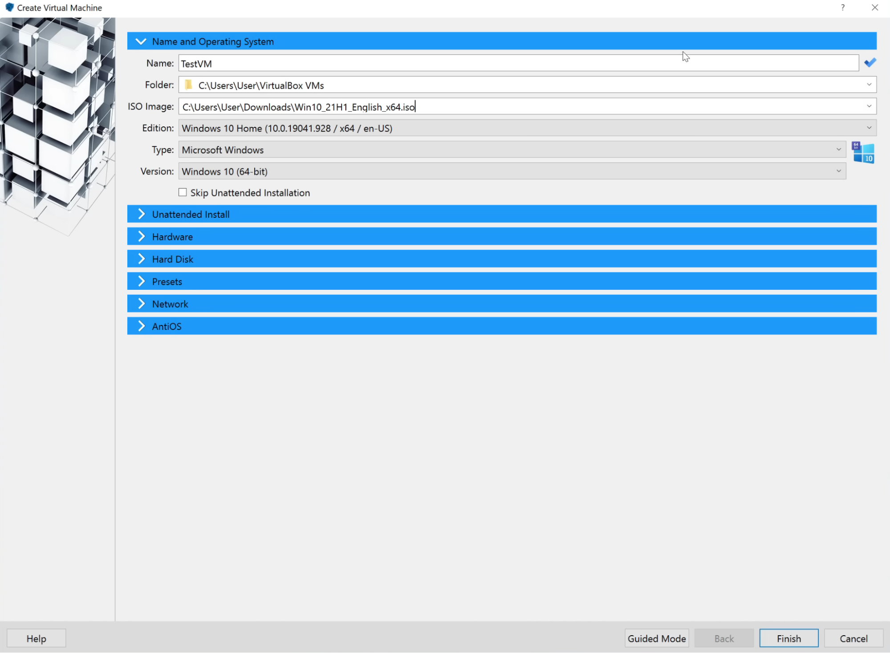Click the Finish button
The height and width of the screenshot is (653, 890).
pos(788,638)
